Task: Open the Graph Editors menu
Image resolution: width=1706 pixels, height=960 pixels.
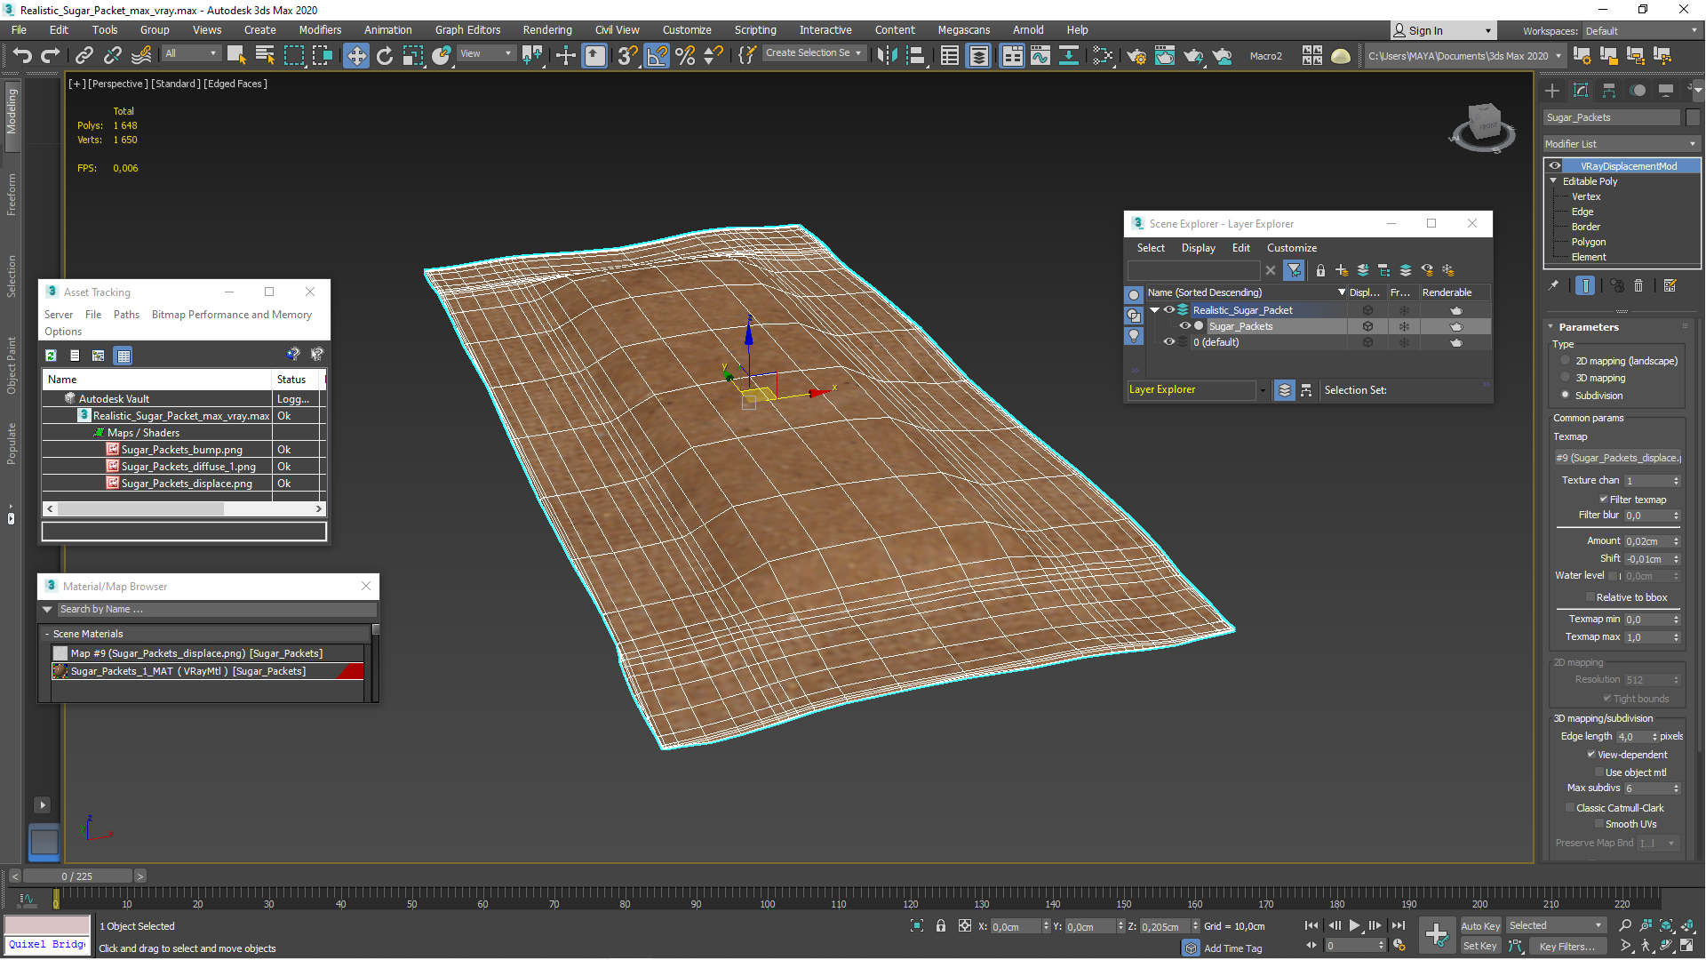Action: (467, 29)
